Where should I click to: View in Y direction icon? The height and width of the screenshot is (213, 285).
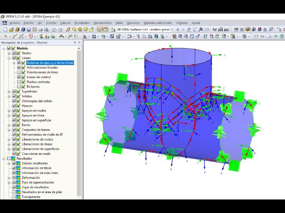click(x=211, y=36)
